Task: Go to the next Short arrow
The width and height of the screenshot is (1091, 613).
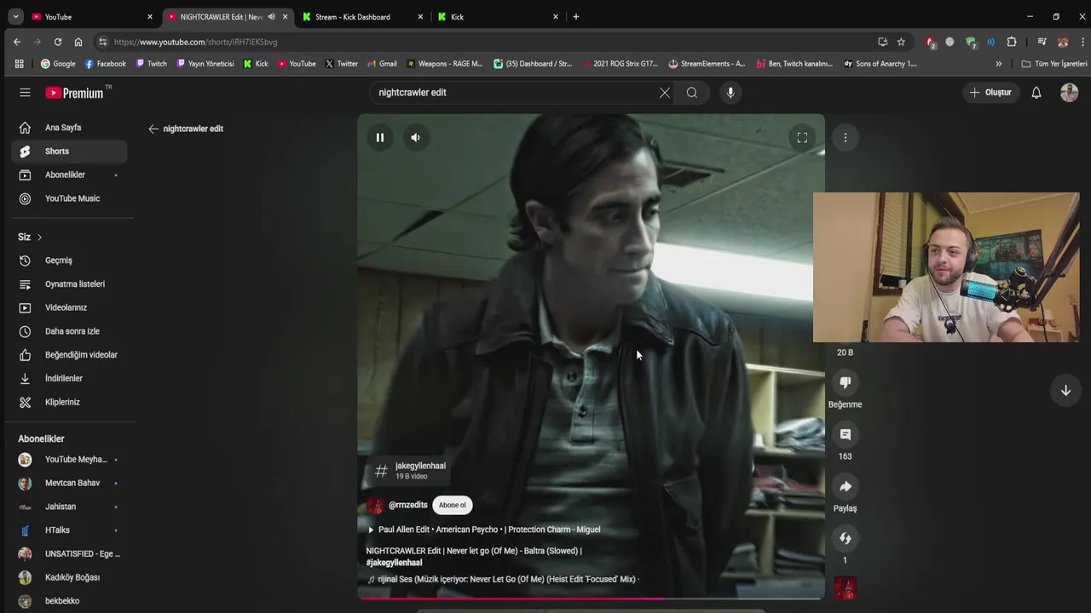Action: click(1065, 390)
